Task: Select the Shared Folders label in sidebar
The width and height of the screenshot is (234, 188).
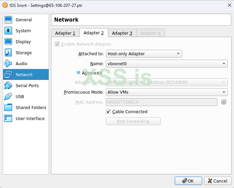Action: (31, 108)
